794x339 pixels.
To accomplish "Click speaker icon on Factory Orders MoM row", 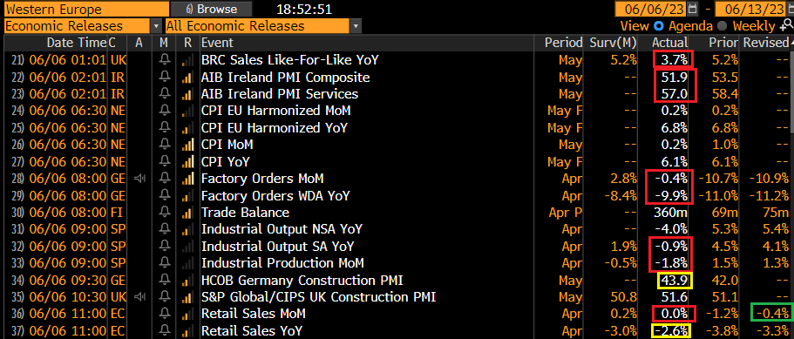I will tap(139, 179).
